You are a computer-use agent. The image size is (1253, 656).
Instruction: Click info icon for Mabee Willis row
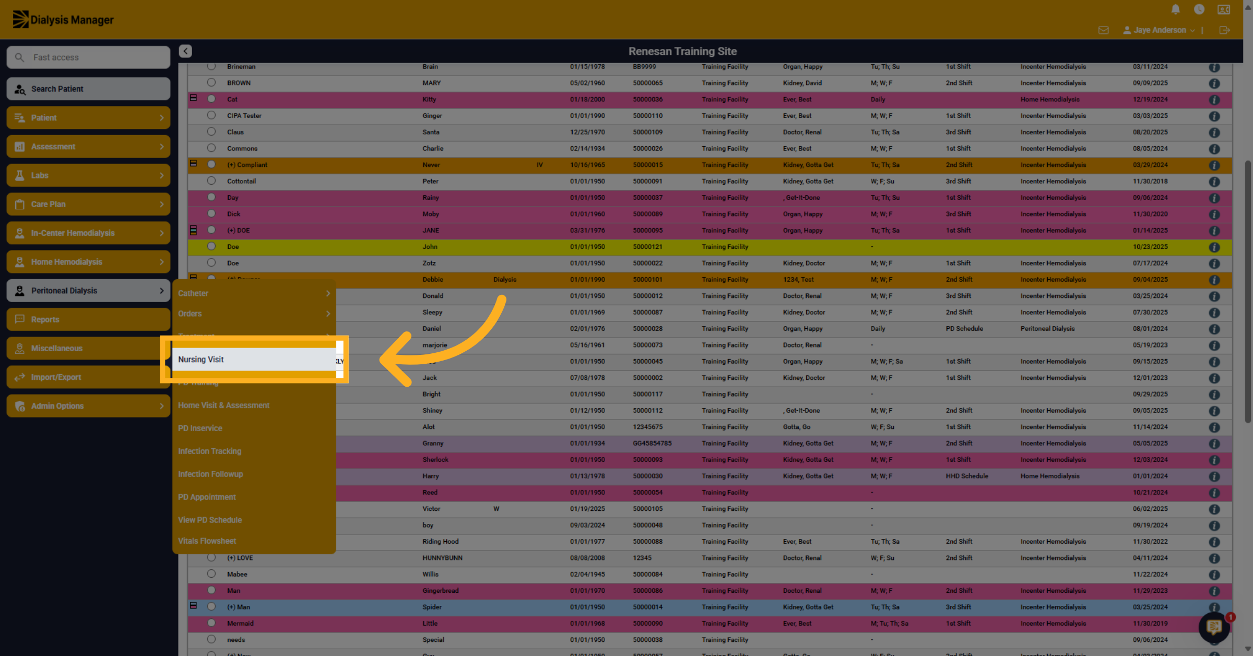click(x=1214, y=575)
